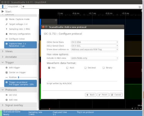Toggle the Hex format checkbox
The width and height of the screenshot is (144, 116).
coord(49,68)
